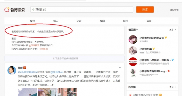Click 更多 next to 相关用户
The image size is (182, 96).
[x=172, y=30]
